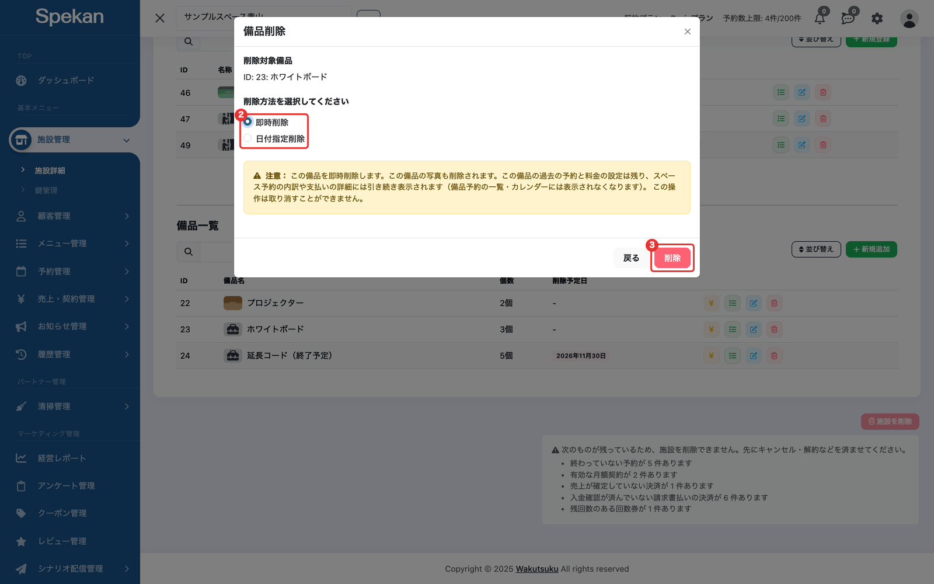Click list icon for row ID 49

coord(781,145)
